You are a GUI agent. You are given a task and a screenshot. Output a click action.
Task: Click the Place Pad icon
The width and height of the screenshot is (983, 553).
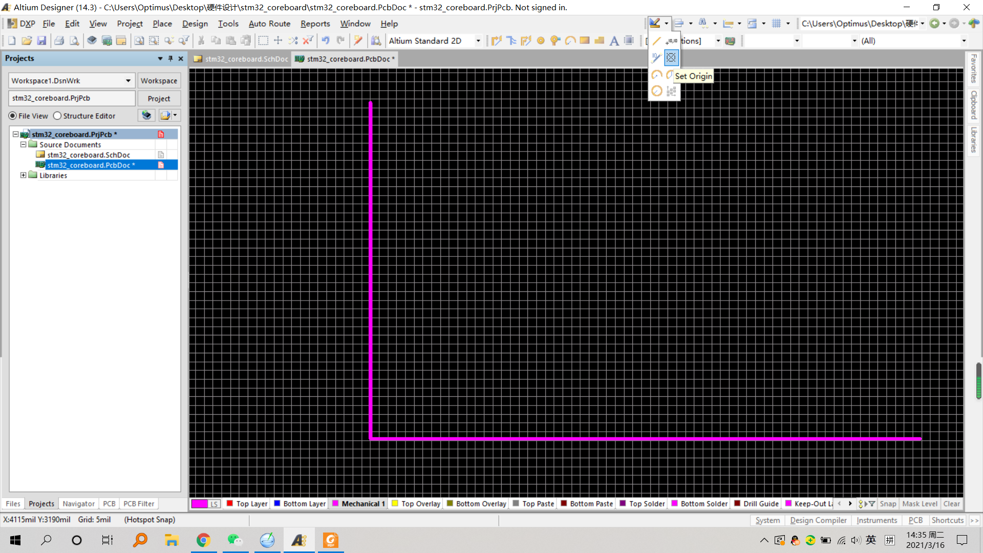(541, 41)
